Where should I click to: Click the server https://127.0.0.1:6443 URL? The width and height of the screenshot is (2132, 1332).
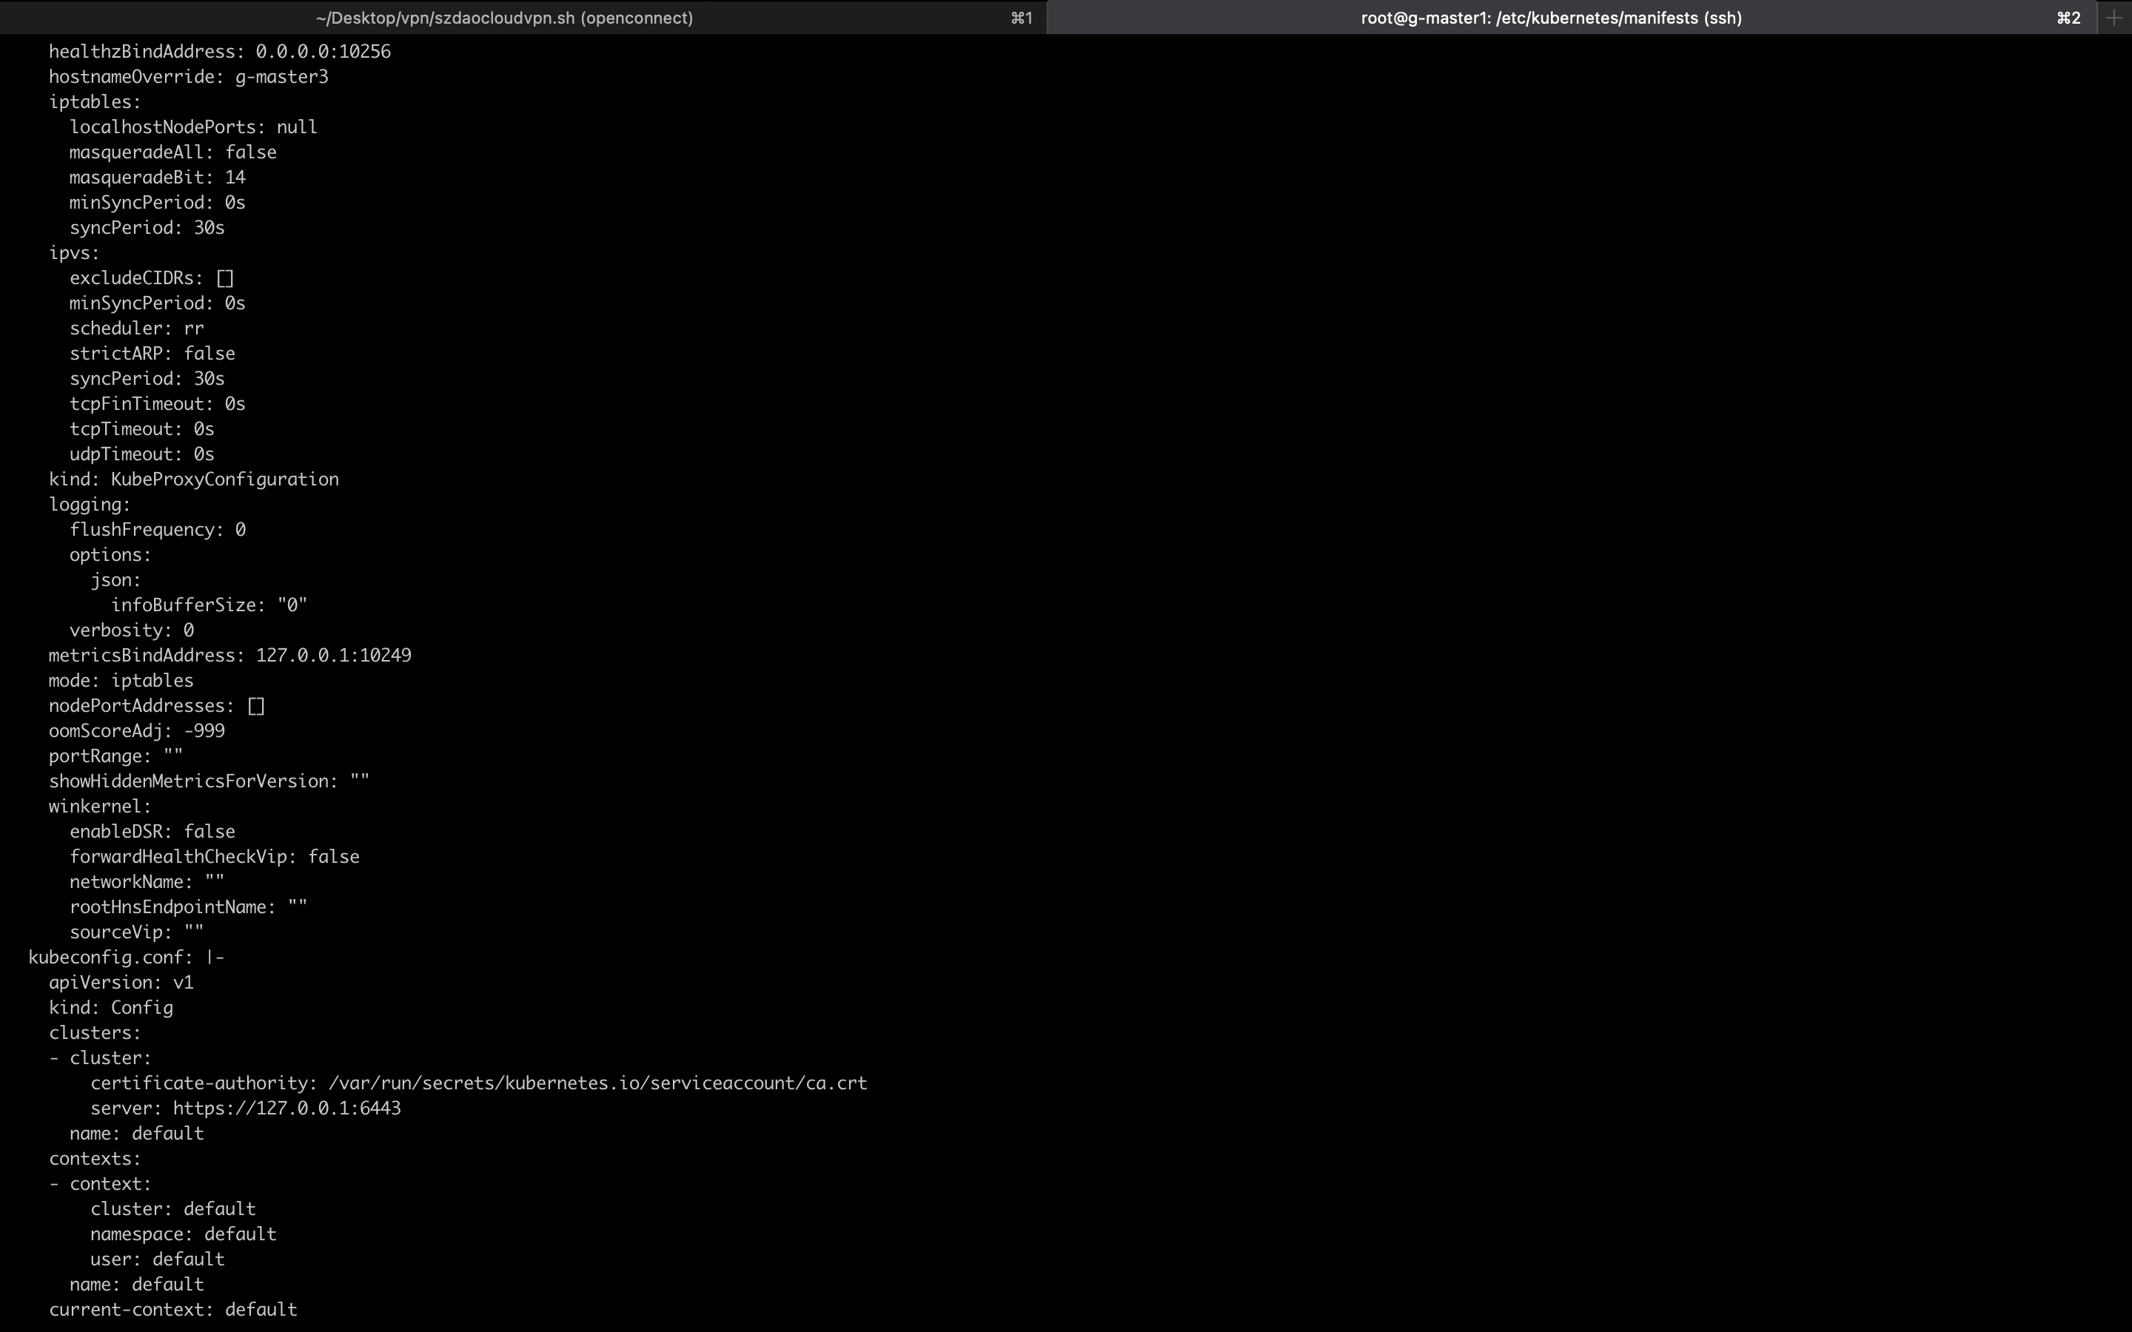[x=286, y=1109]
